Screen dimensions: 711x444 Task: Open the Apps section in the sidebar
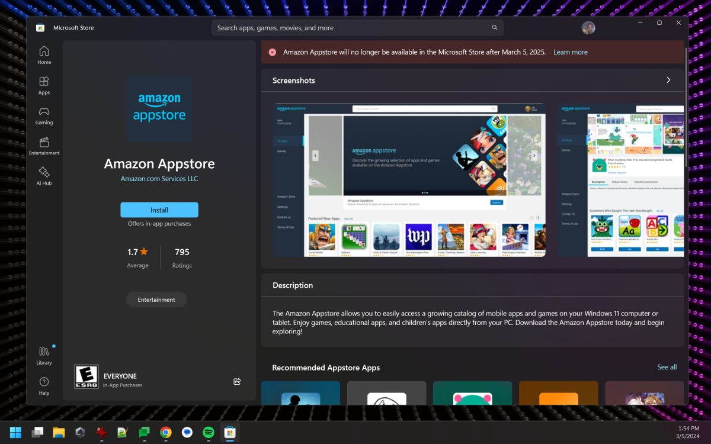coord(44,85)
